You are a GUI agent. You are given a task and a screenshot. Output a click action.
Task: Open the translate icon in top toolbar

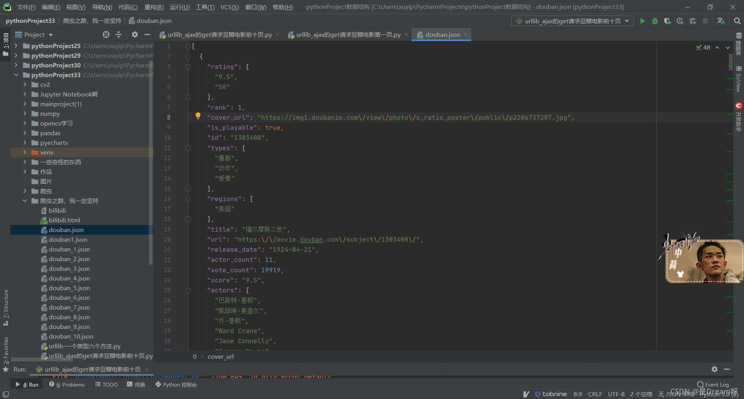[x=721, y=21]
